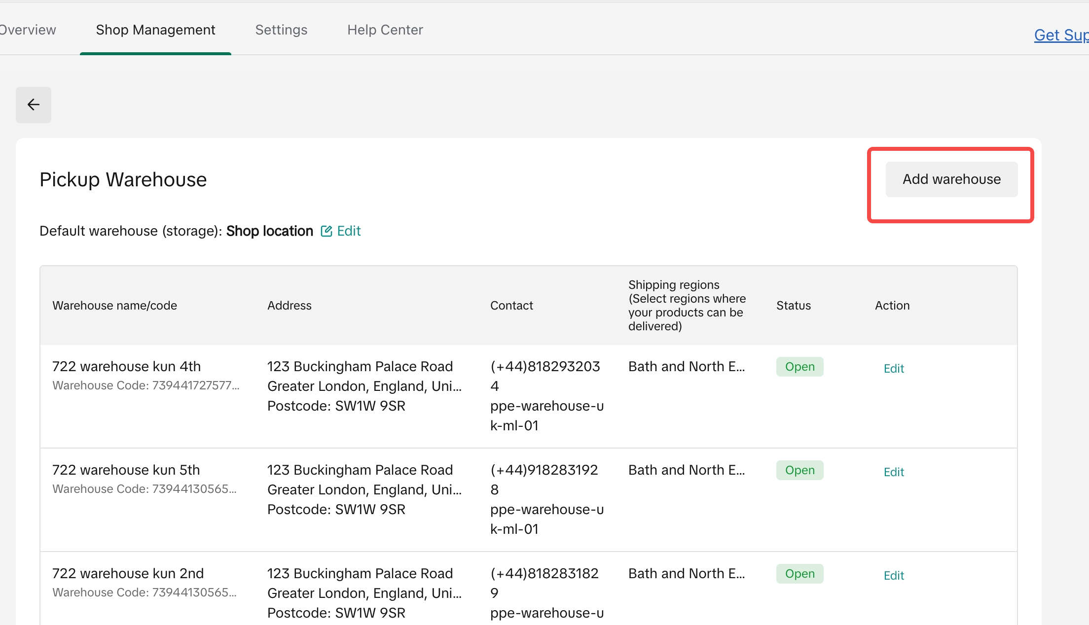Open the Help Center tab
This screenshot has width=1089, height=625.
[x=385, y=30]
